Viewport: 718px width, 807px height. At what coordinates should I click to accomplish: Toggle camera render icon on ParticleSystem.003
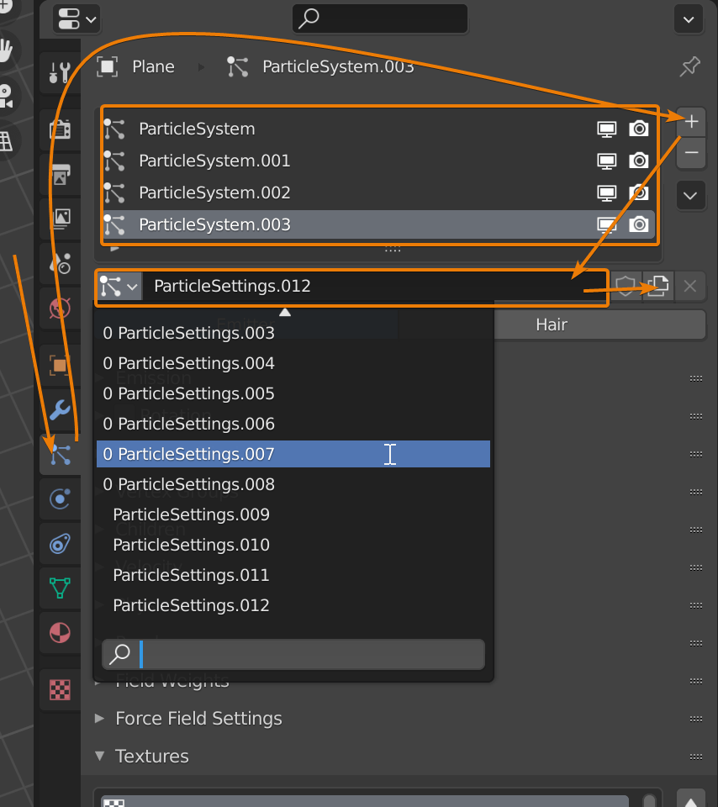[639, 224]
